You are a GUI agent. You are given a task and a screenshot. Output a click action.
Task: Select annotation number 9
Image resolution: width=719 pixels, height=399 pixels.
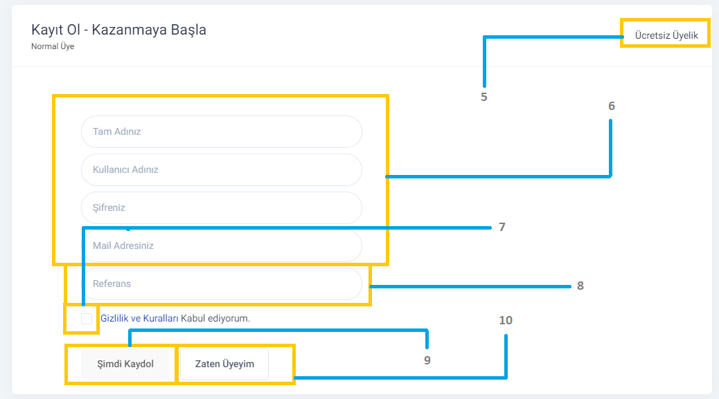427,360
